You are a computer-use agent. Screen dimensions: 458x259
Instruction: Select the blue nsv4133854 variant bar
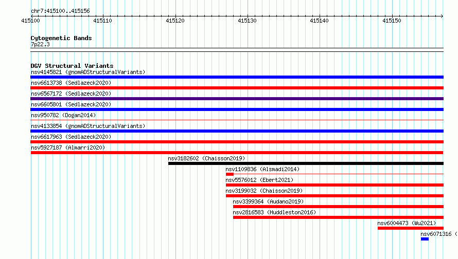pyautogui.click(x=237, y=131)
